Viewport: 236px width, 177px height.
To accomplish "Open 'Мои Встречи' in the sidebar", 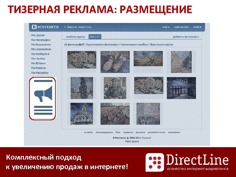I will pyautogui.click(x=38, y=63).
